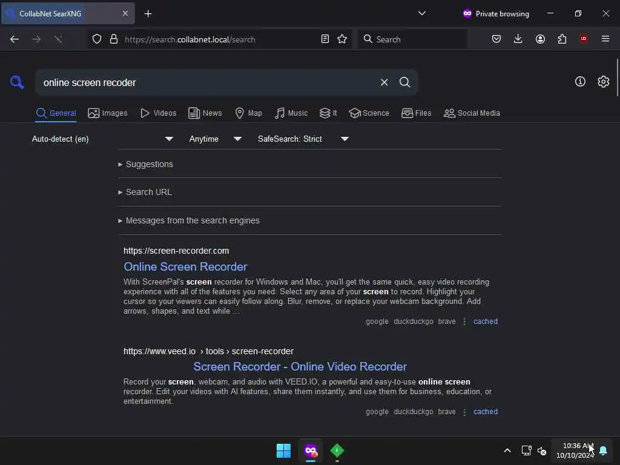Click the Private browsing indicator
This screenshot has height=465, width=620.
496,14
